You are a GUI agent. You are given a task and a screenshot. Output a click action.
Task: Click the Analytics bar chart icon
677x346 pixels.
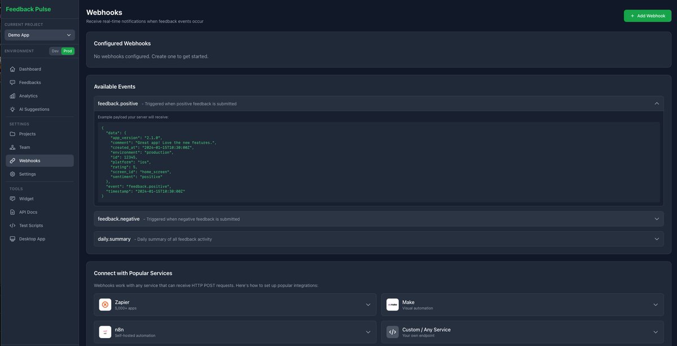pyautogui.click(x=13, y=96)
